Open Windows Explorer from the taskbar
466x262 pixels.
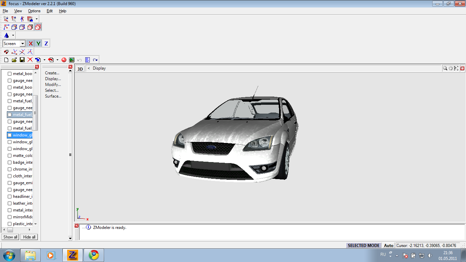click(30, 255)
